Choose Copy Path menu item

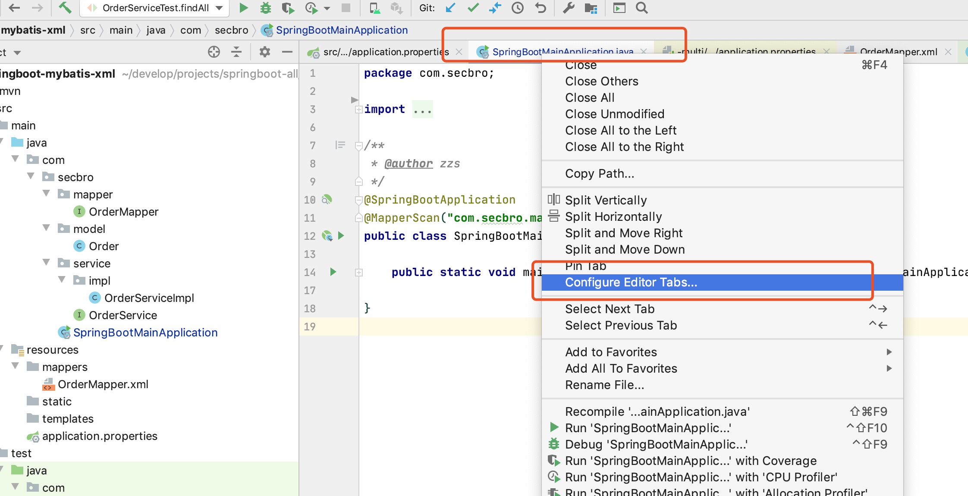722,173
